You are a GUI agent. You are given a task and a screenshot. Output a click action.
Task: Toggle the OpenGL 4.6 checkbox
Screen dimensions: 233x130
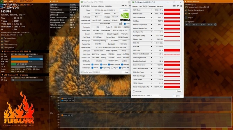click(x=120, y=68)
